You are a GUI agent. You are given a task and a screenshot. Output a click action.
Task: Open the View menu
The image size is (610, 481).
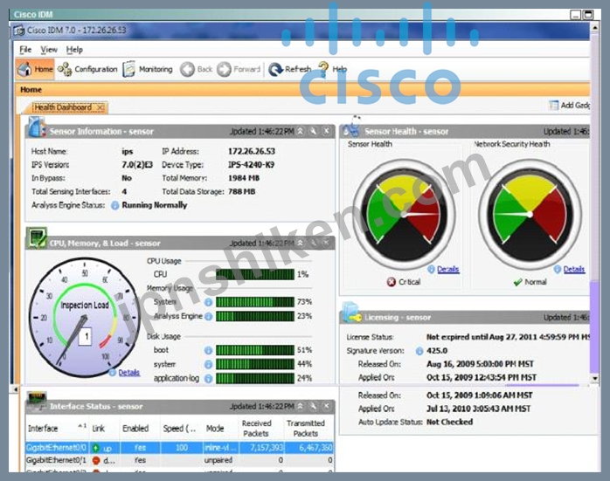49,50
